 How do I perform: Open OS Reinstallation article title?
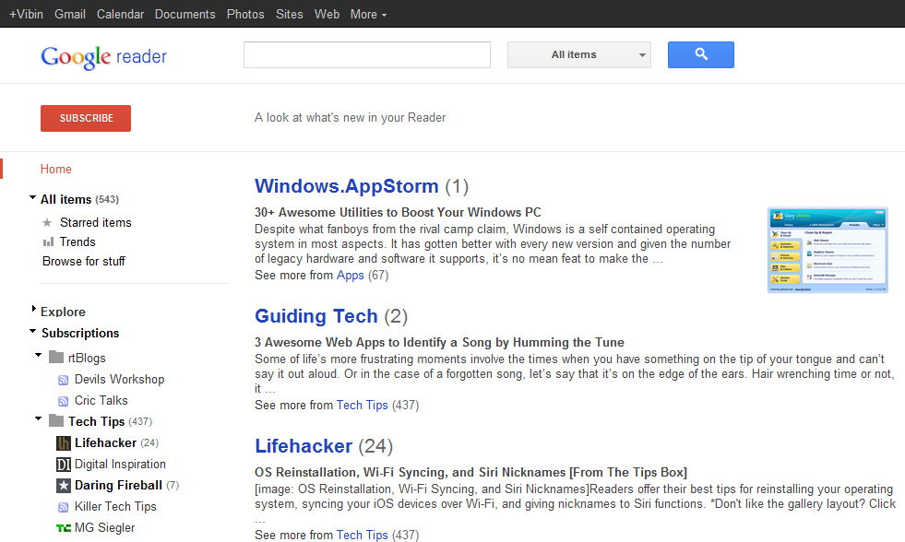[470, 472]
